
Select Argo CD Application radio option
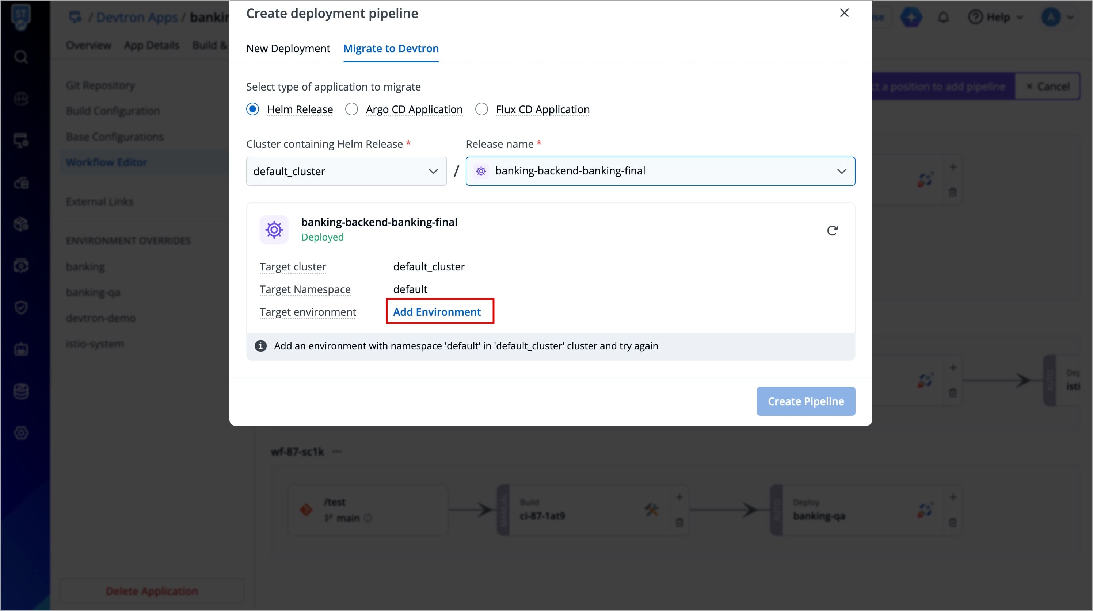coord(351,109)
